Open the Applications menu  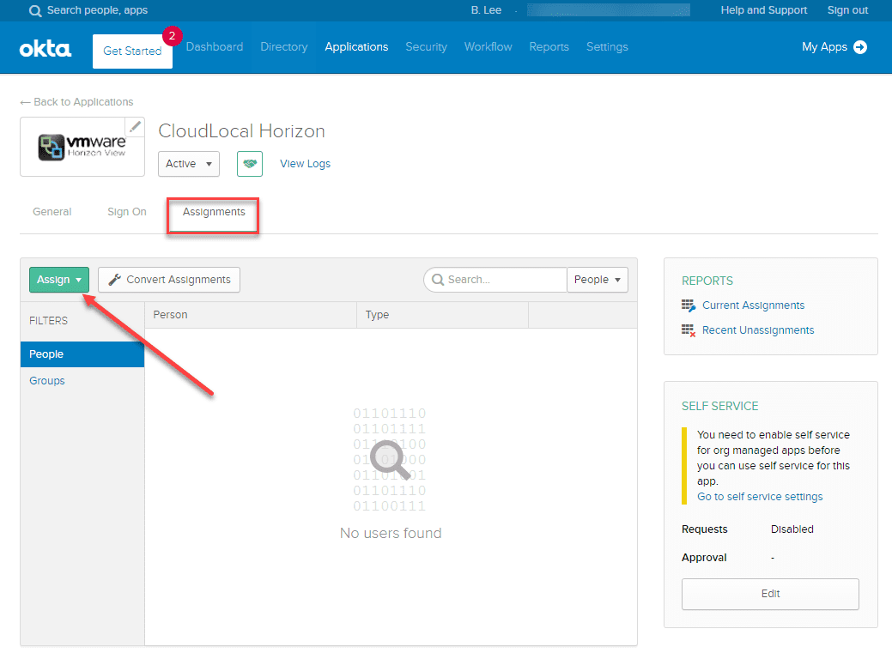(x=356, y=47)
